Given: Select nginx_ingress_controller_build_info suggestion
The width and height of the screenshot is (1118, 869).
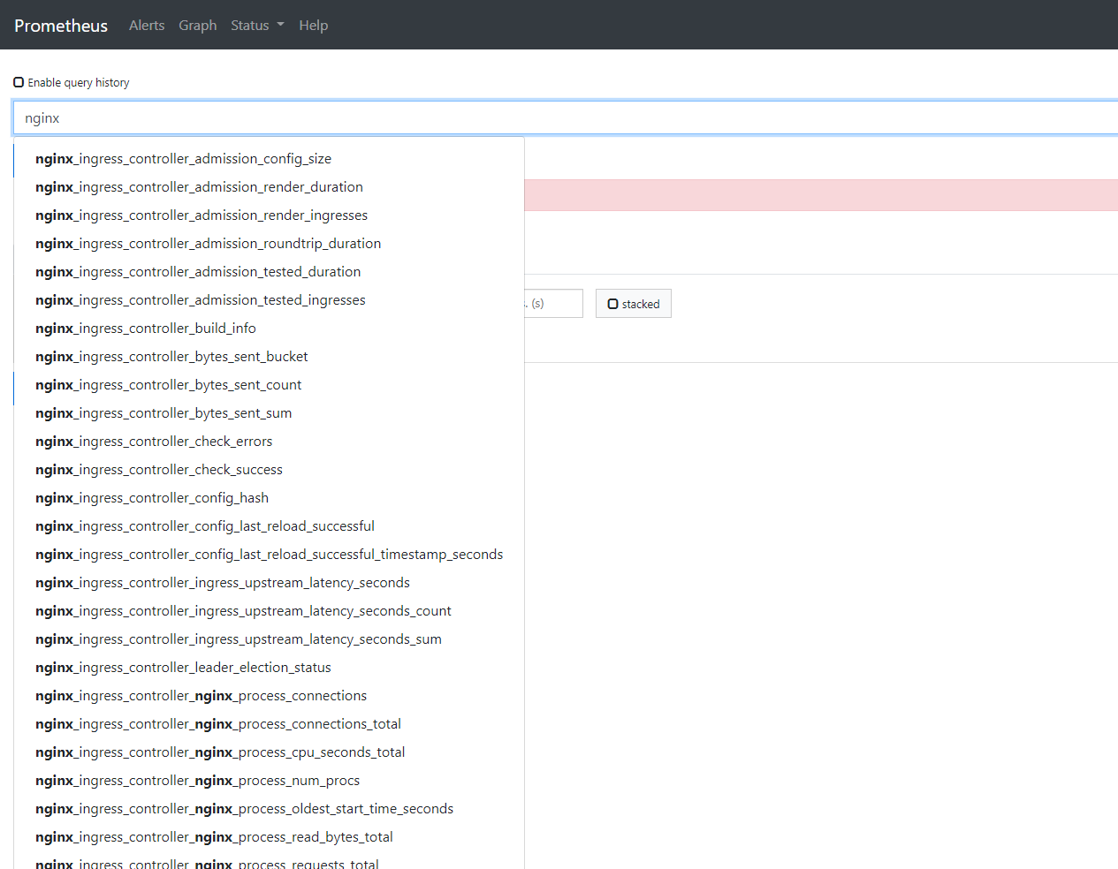Looking at the screenshot, I should (270, 329).
